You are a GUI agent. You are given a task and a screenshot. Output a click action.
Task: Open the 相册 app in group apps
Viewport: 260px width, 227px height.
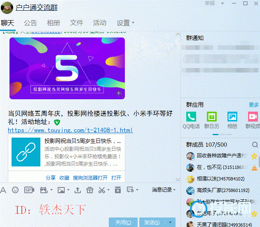(x=232, y=120)
